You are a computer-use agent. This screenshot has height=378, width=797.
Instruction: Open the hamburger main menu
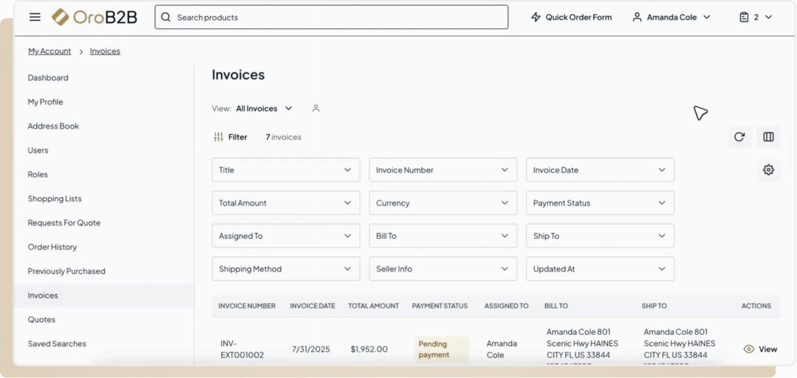(x=35, y=17)
